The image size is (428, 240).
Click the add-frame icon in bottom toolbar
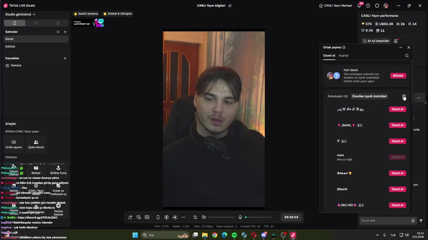[x=147, y=217]
